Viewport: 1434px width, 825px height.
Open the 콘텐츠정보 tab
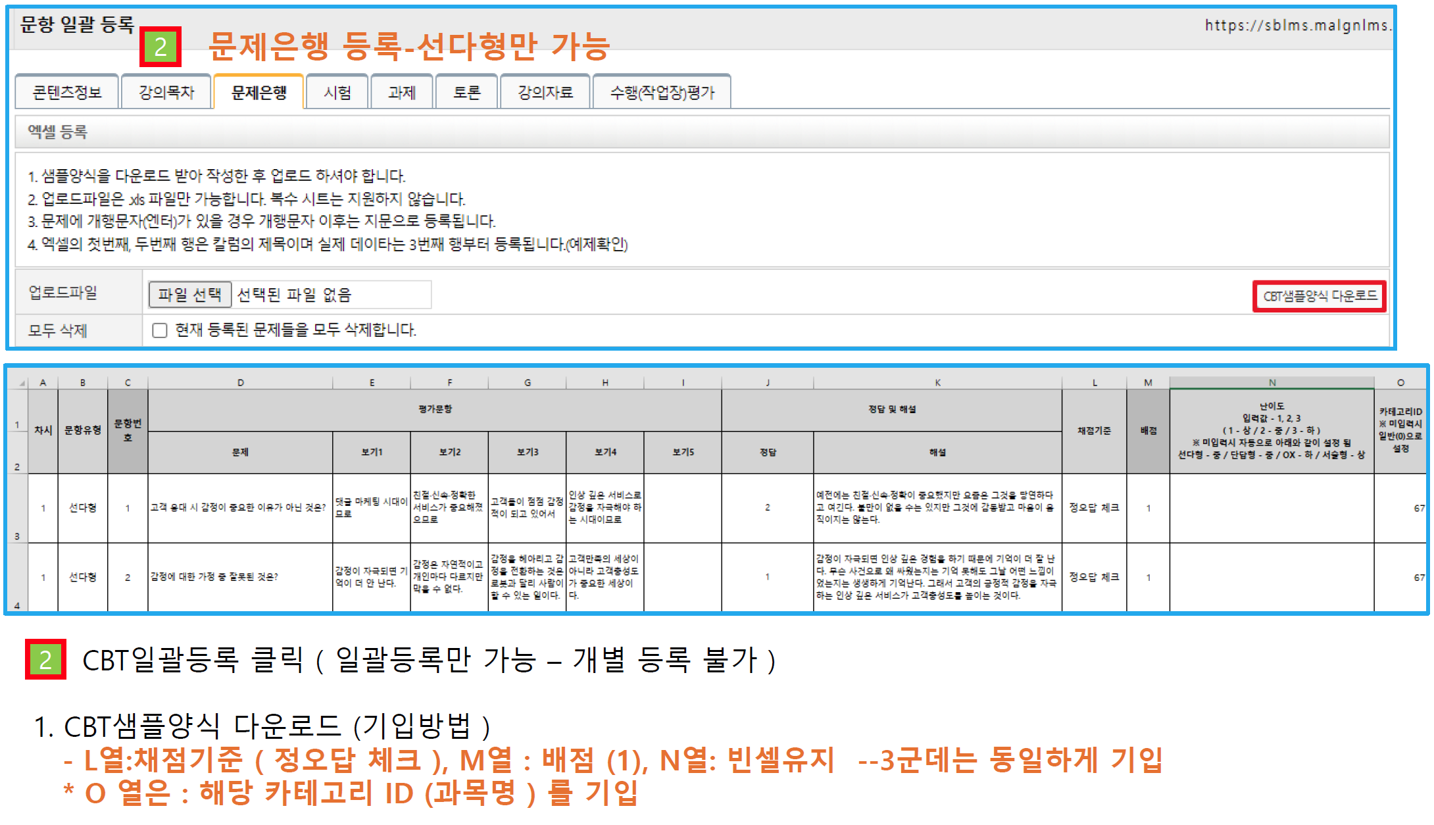click(x=67, y=92)
